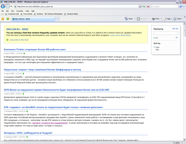
Task: Click the Live Search box
Action: (165, 6)
